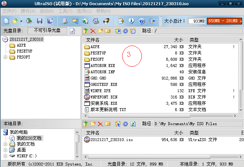
Task: Click the disc path field showing /
Action: 198,31
